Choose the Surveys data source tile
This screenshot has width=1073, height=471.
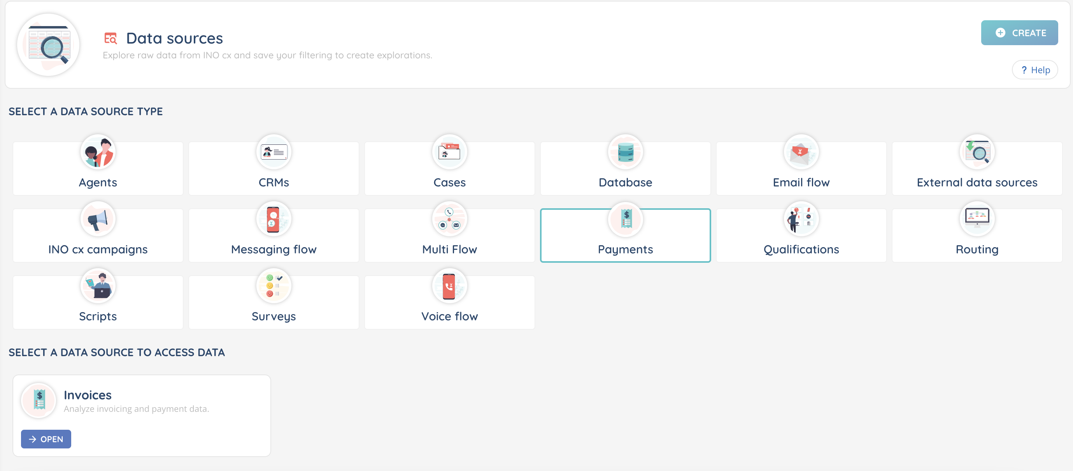(274, 303)
